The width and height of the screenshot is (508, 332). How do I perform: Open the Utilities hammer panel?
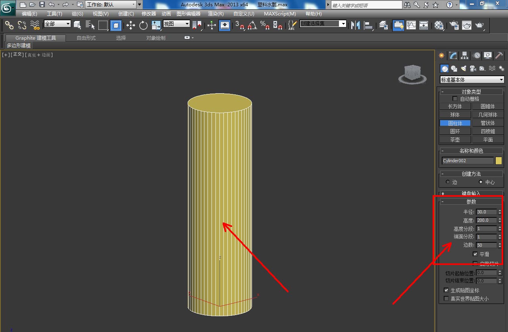click(x=499, y=56)
